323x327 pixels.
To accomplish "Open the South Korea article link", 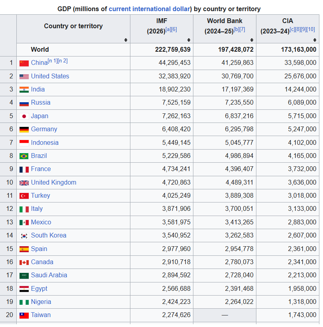I will (x=49, y=236).
